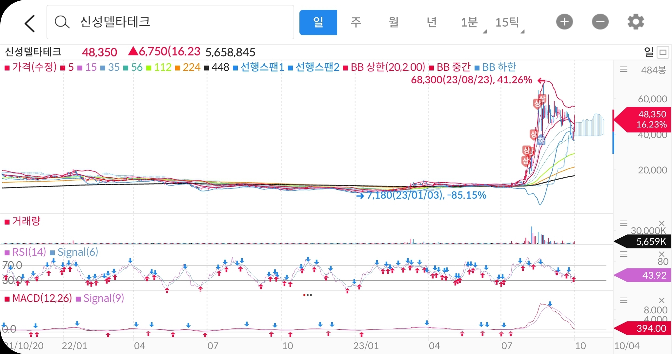Tap the 선행스팬1 legend label

coord(259,67)
